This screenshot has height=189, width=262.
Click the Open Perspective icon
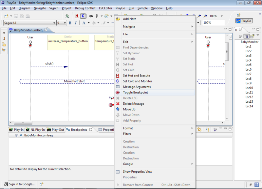click(239, 15)
